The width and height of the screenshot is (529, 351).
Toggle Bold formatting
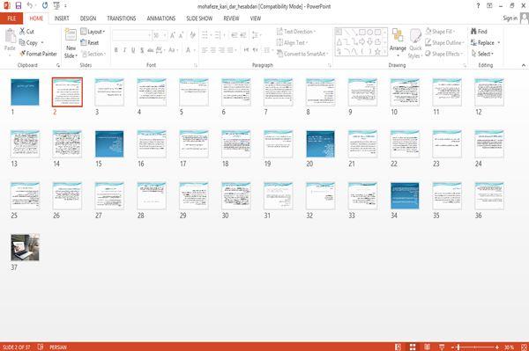(116, 50)
